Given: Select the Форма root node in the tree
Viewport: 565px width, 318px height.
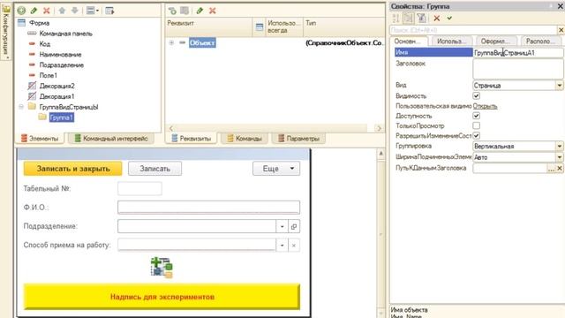Looking at the screenshot, I should click(39, 23).
